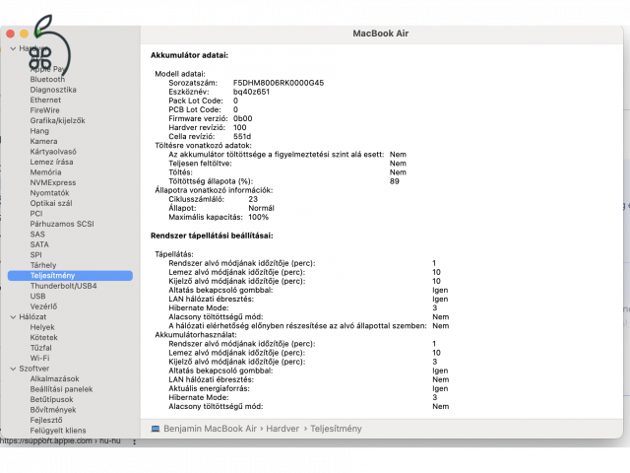Viewport: 630px width, 473px height.
Task: Open the Ethernet sidebar entry
Action: click(45, 100)
